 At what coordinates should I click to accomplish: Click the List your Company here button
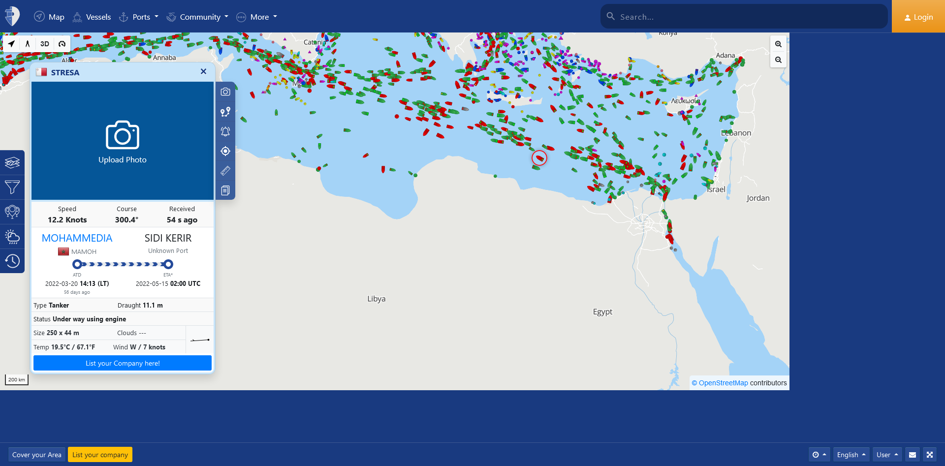(123, 363)
